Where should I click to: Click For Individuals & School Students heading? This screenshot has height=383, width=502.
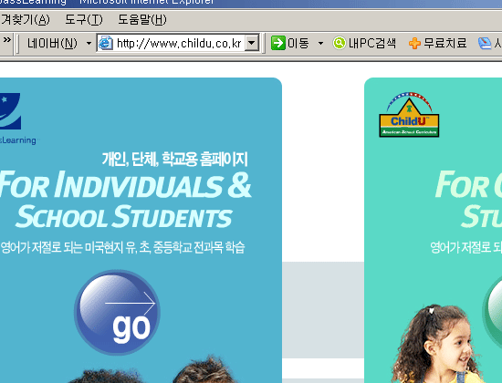126,199
